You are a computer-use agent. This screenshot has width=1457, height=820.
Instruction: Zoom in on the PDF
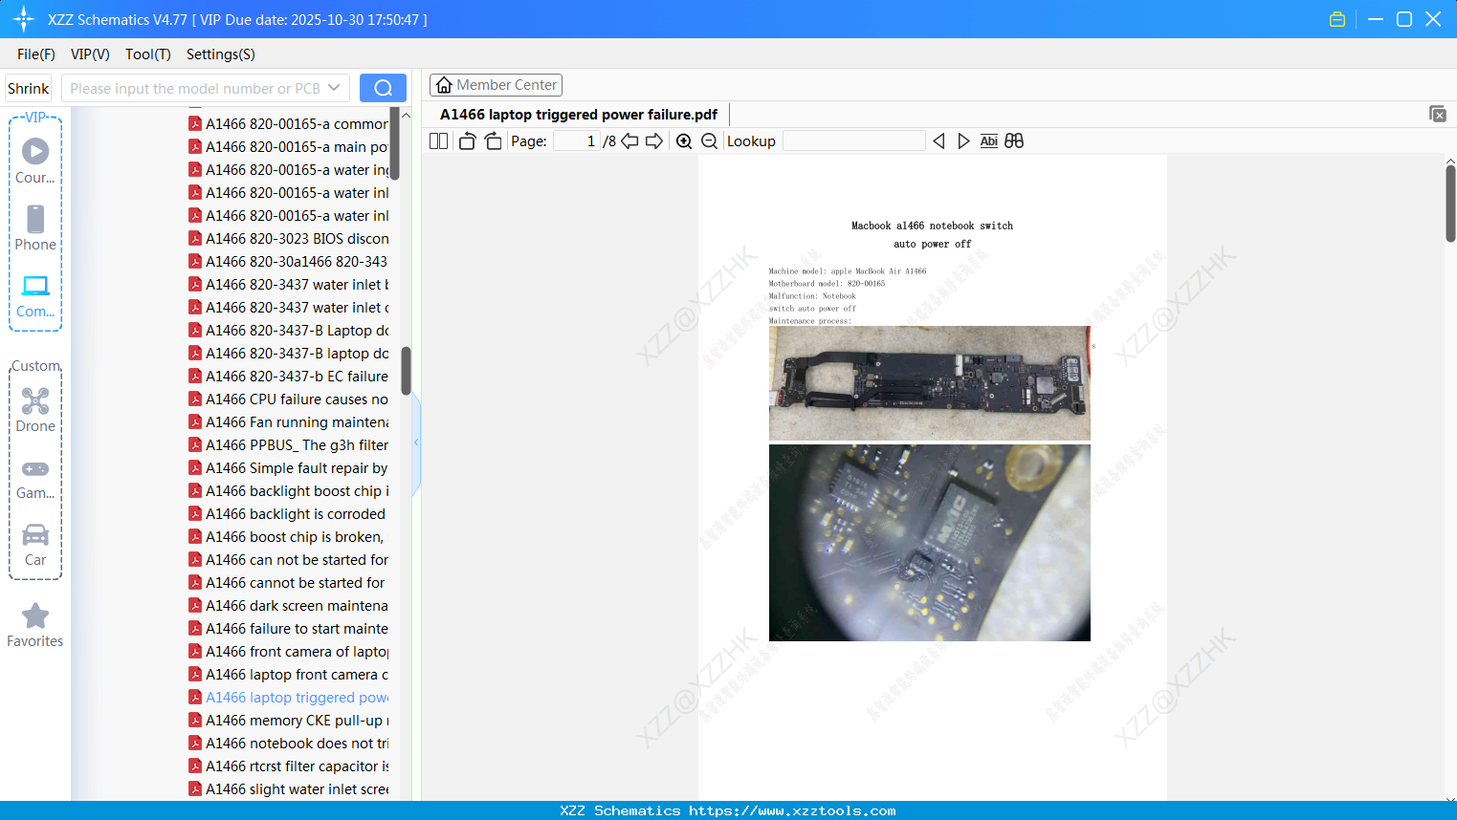[x=684, y=141]
